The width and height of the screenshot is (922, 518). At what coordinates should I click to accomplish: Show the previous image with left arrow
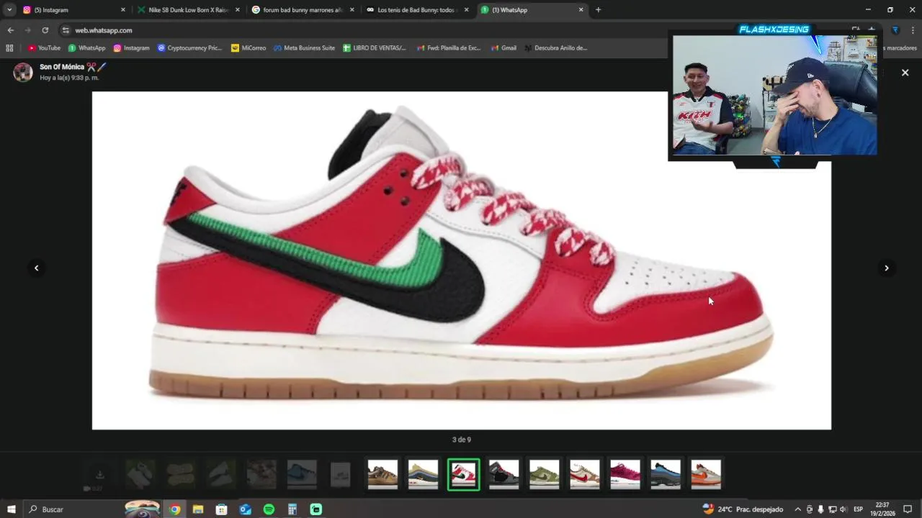pos(37,268)
